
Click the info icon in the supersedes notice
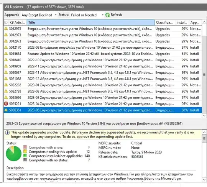coord(7,133)
